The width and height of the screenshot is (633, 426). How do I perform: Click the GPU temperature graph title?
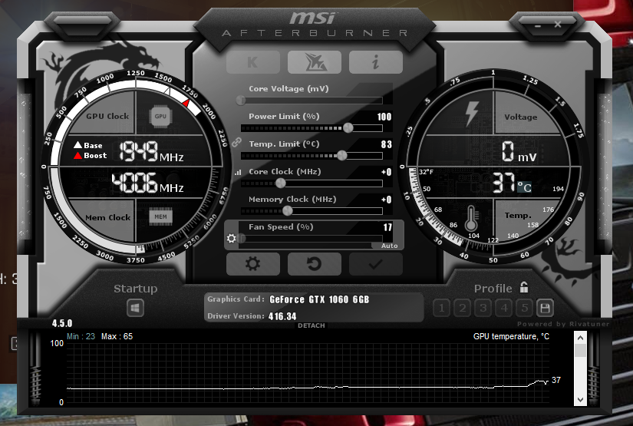pos(511,336)
